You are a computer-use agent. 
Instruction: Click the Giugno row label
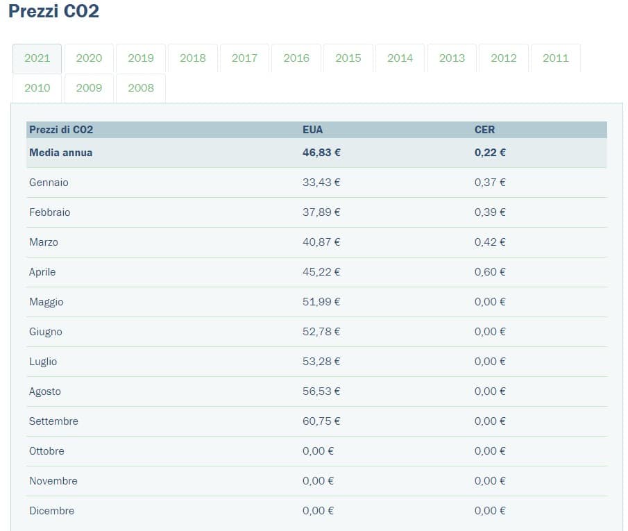46,332
